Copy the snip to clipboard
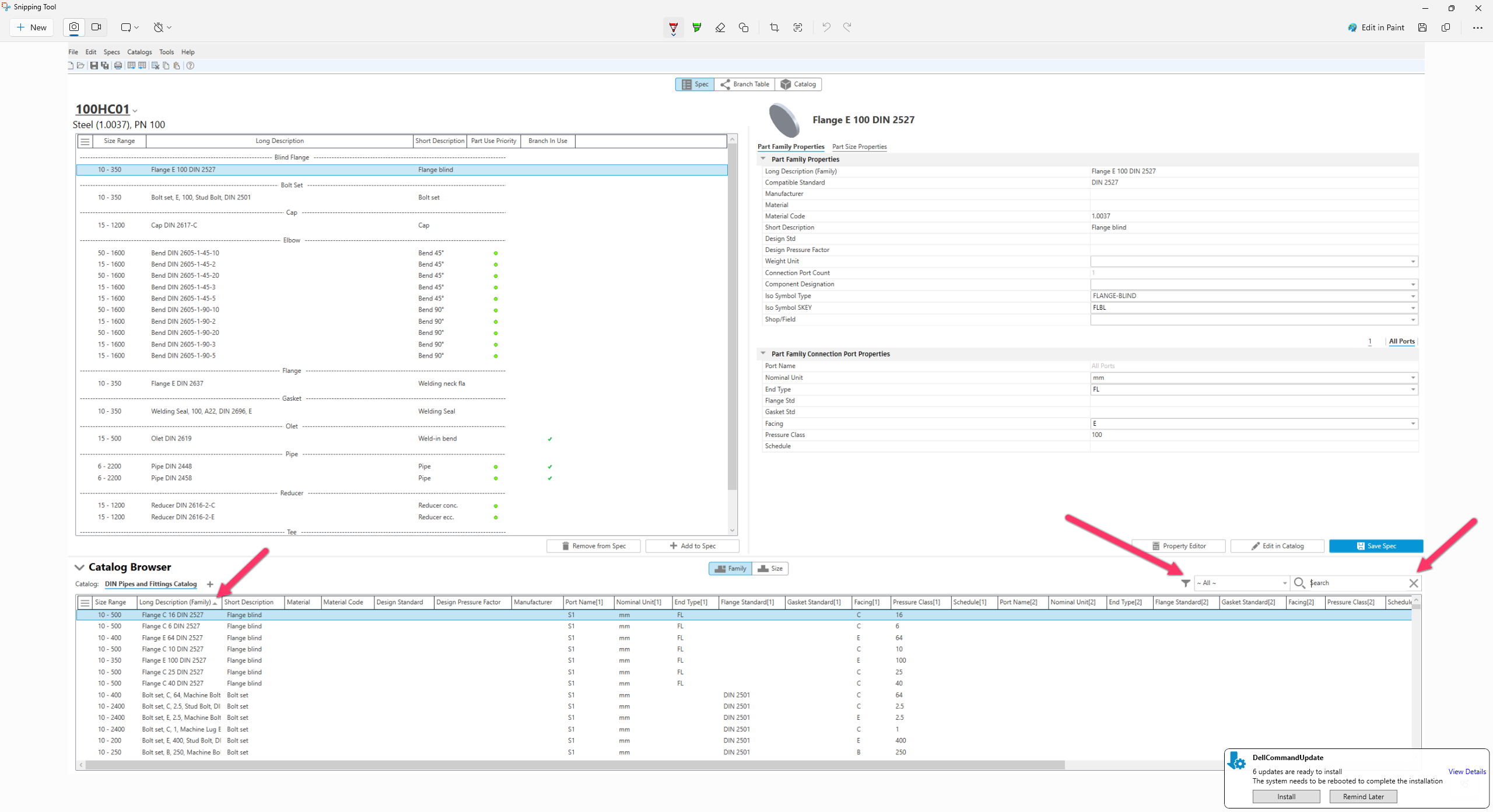Viewport: 1493px width, 812px height. coord(1446,27)
